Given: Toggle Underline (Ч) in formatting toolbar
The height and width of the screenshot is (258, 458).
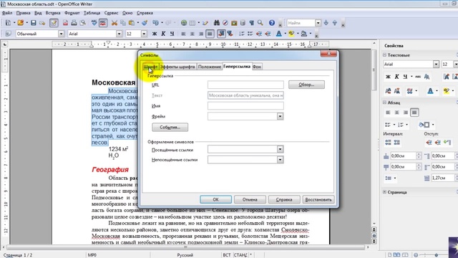Looking at the screenshot, I should tap(172, 34).
